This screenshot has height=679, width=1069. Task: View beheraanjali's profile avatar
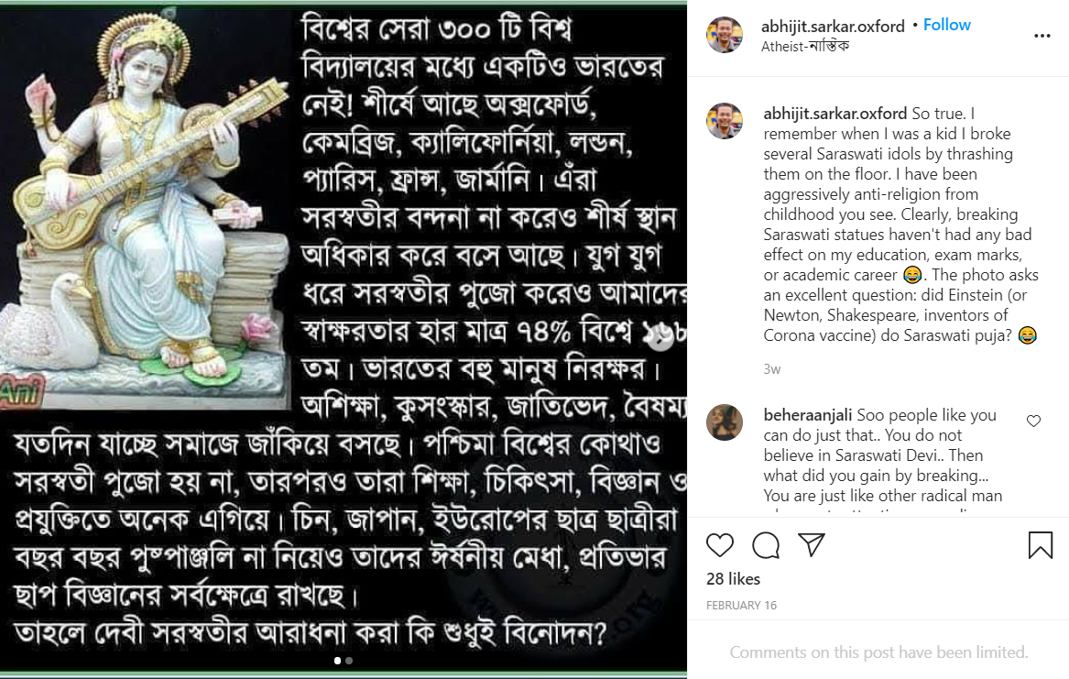coord(724,422)
